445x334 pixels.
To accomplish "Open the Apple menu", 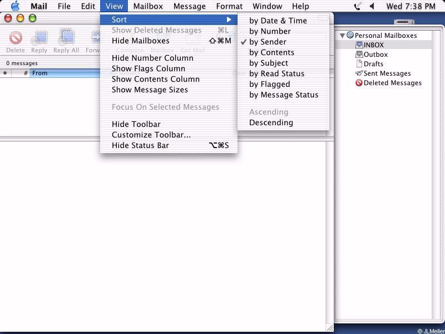I will click(x=16, y=6).
